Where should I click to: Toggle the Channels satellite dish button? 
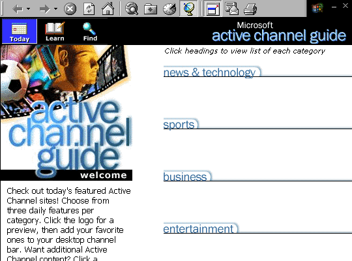point(188,8)
